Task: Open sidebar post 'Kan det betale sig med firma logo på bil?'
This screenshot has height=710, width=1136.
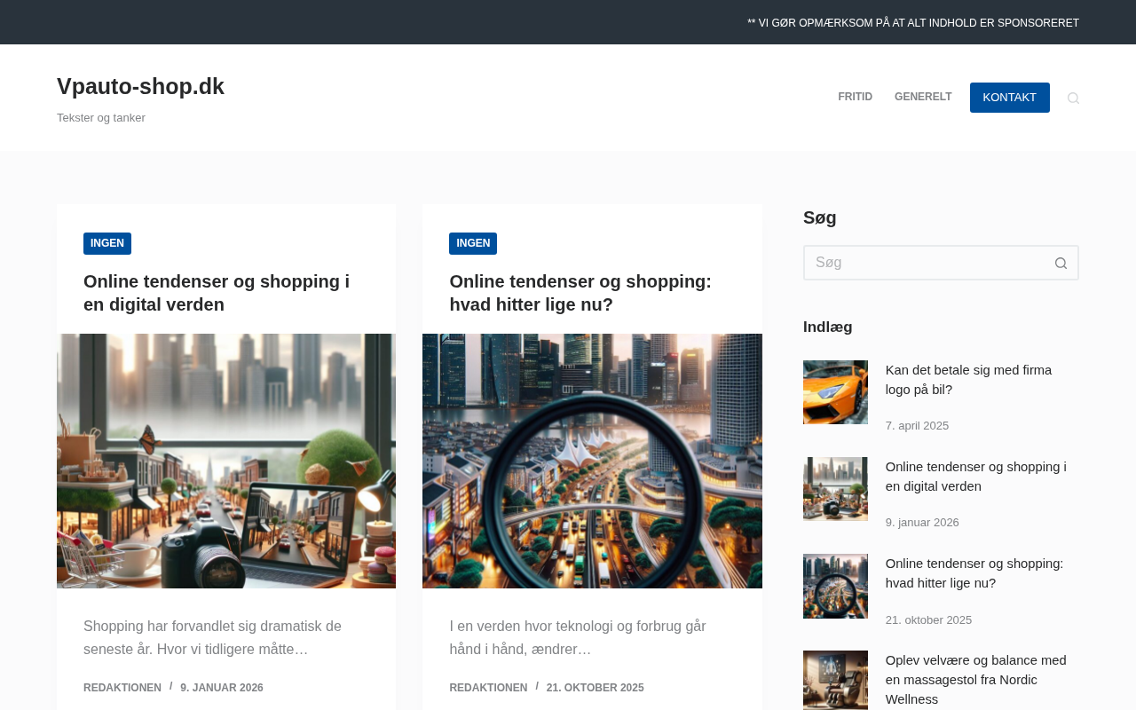Action: tap(968, 380)
